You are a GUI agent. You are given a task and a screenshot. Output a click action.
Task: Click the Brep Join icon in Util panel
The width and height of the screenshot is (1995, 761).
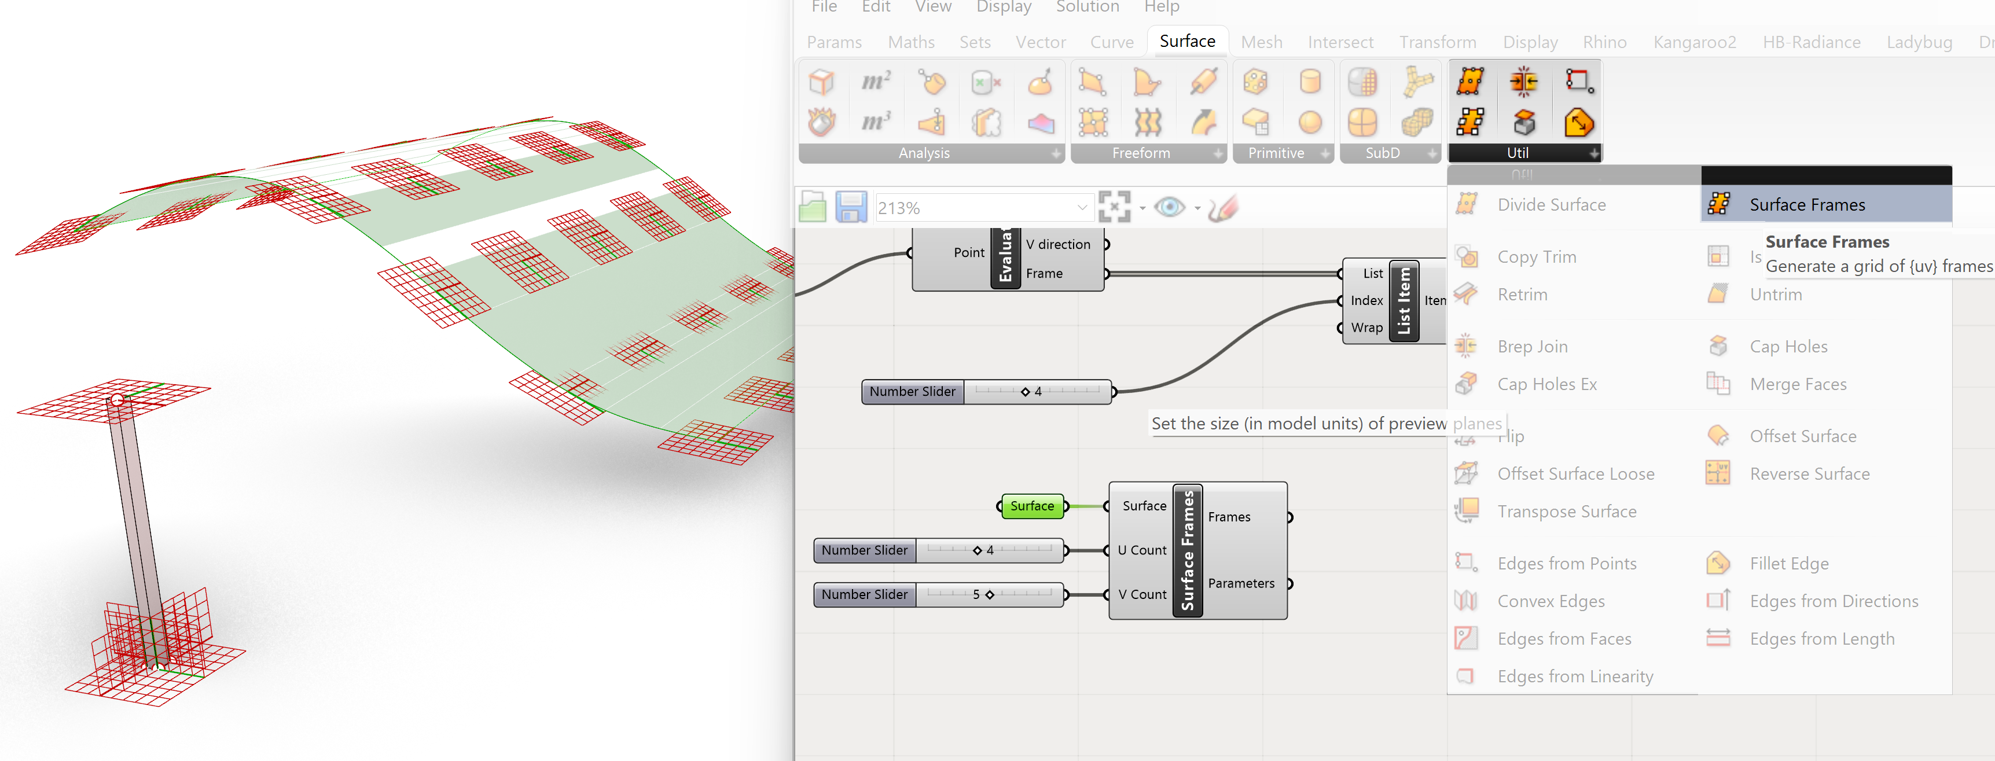(x=1523, y=81)
